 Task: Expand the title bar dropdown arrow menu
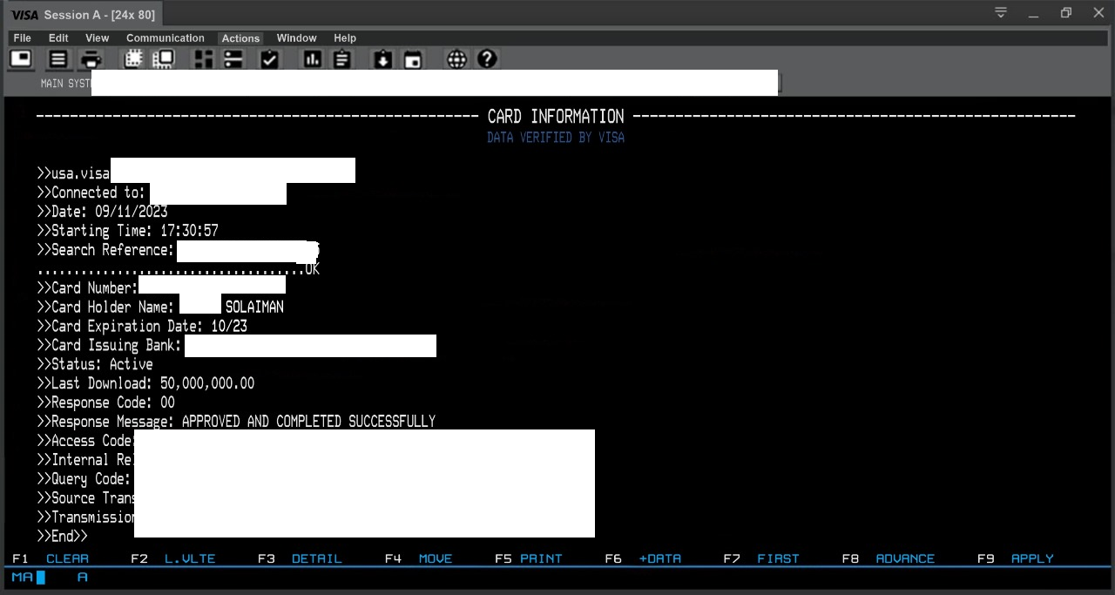(1001, 13)
